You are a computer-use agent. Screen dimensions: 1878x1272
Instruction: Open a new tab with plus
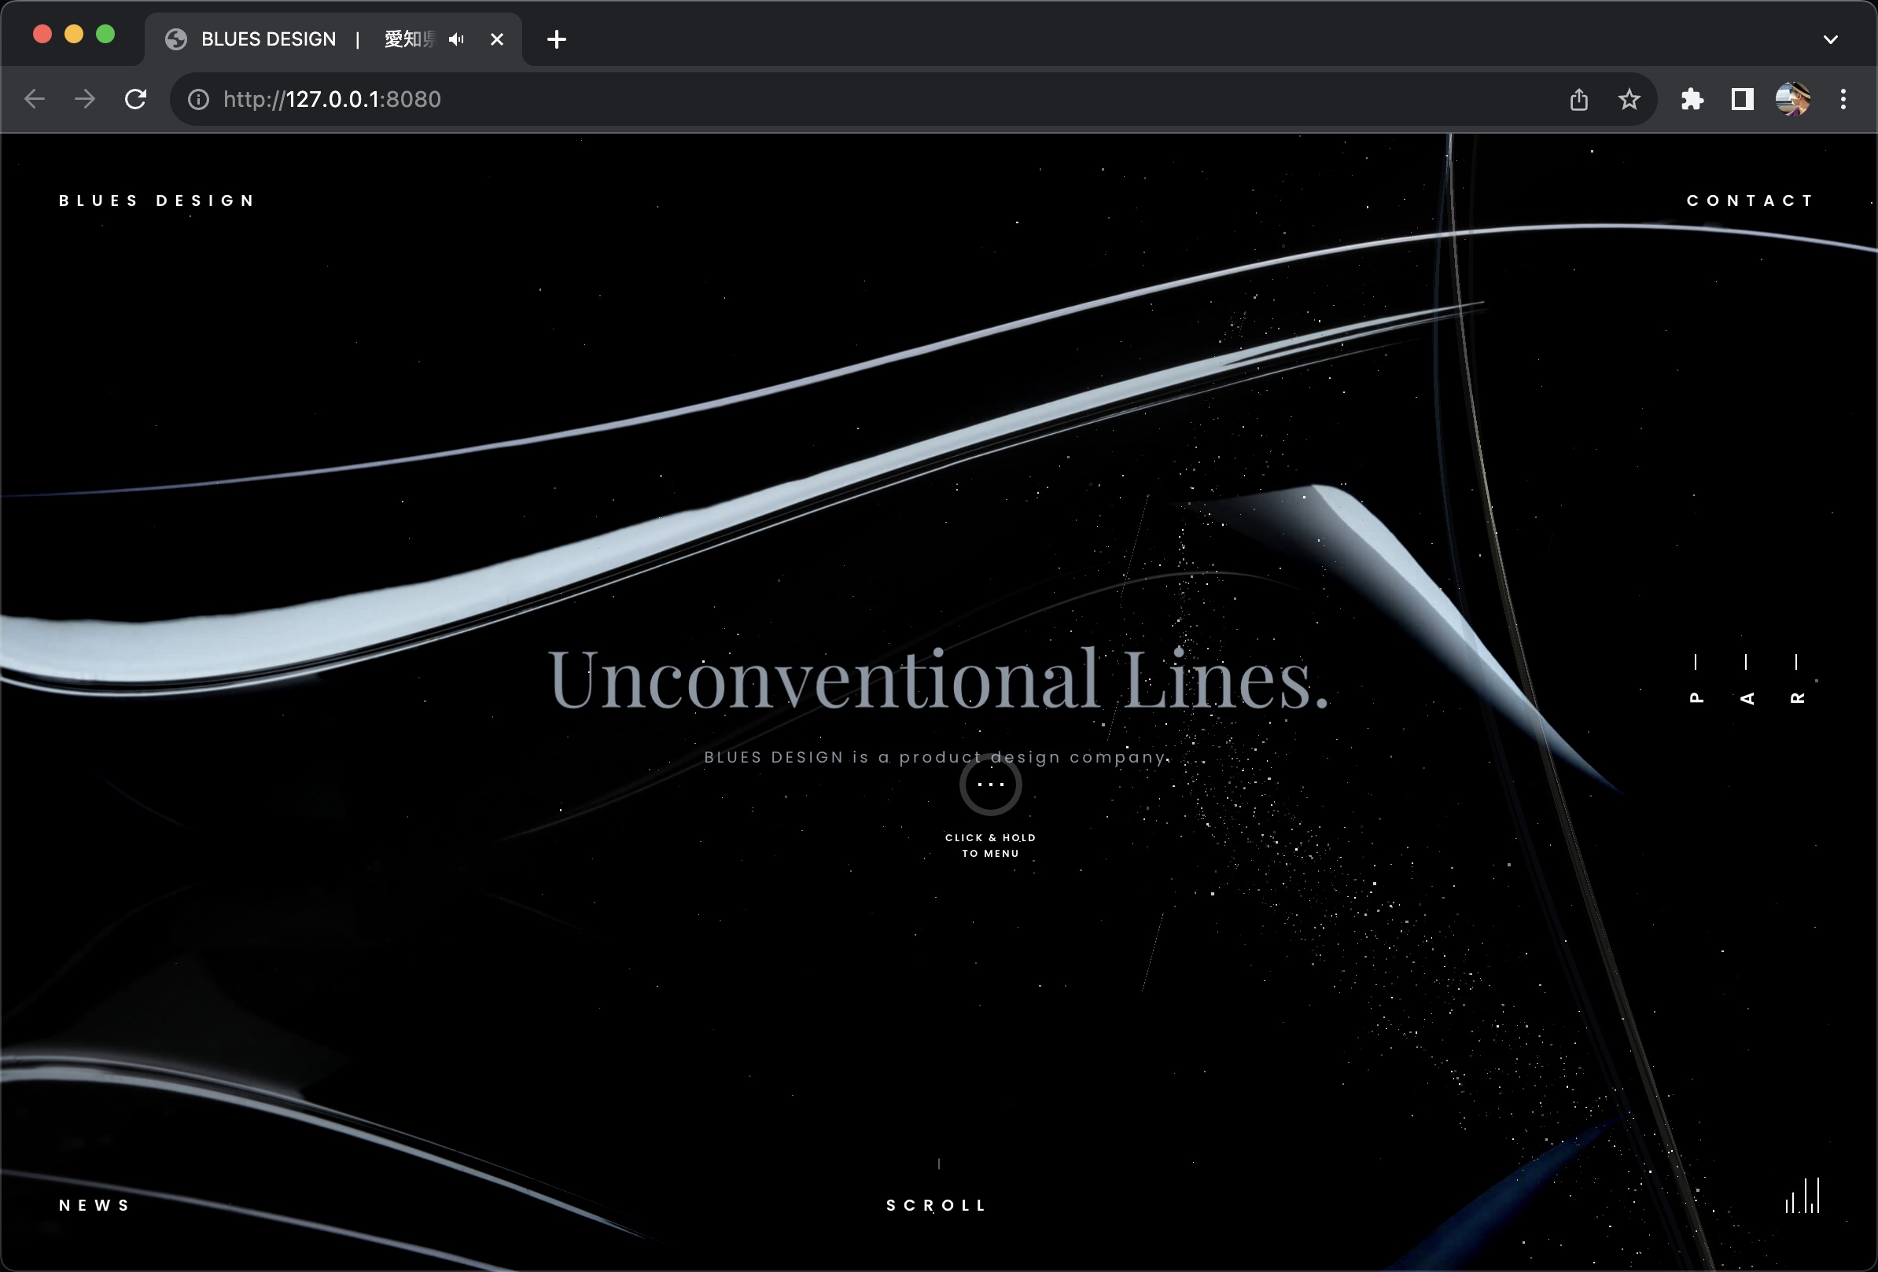556,39
